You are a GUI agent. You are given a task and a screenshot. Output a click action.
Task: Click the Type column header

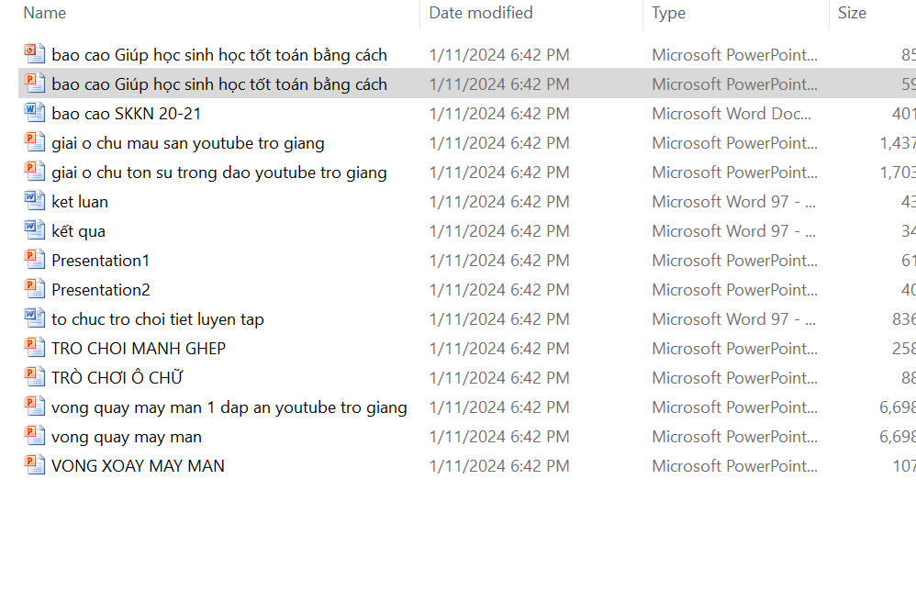coord(669,14)
